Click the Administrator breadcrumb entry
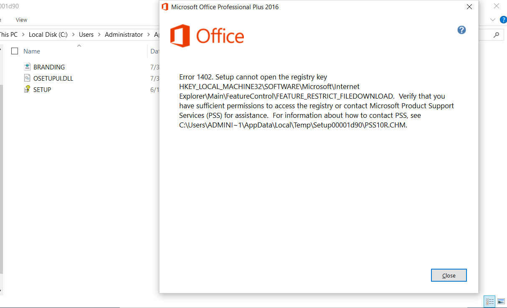Image resolution: width=507 pixels, height=308 pixels. pos(124,35)
